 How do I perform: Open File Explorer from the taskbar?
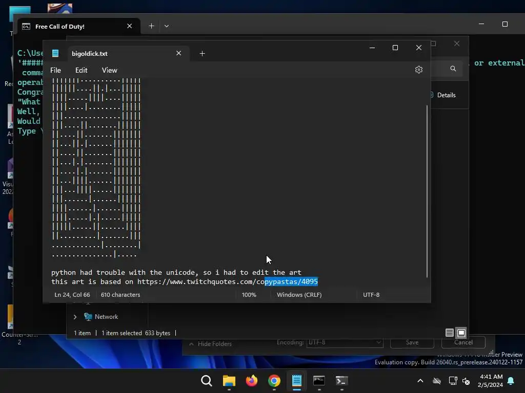(229, 381)
